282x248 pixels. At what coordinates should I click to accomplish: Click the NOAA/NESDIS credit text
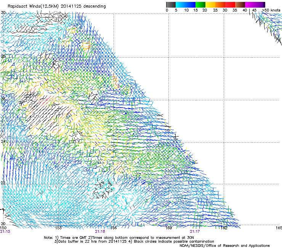click(224, 245)
